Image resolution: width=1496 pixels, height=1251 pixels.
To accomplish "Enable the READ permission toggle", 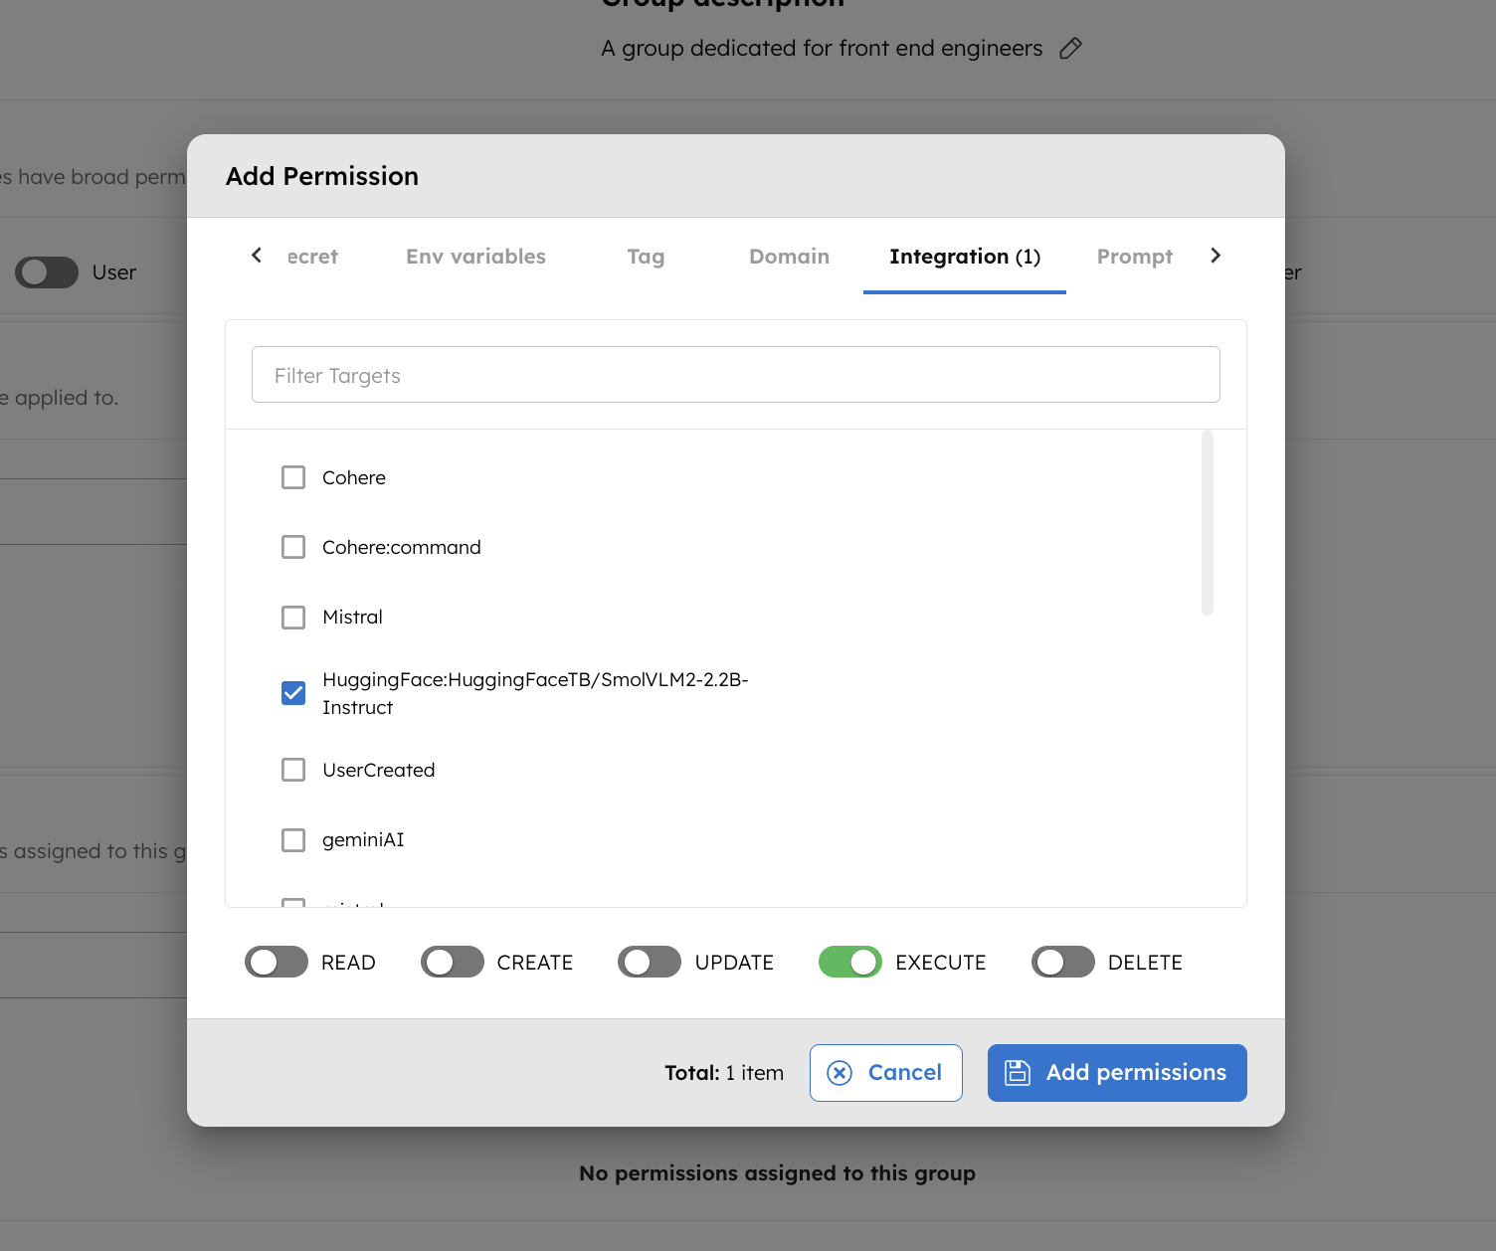I will tap(277, 963).
